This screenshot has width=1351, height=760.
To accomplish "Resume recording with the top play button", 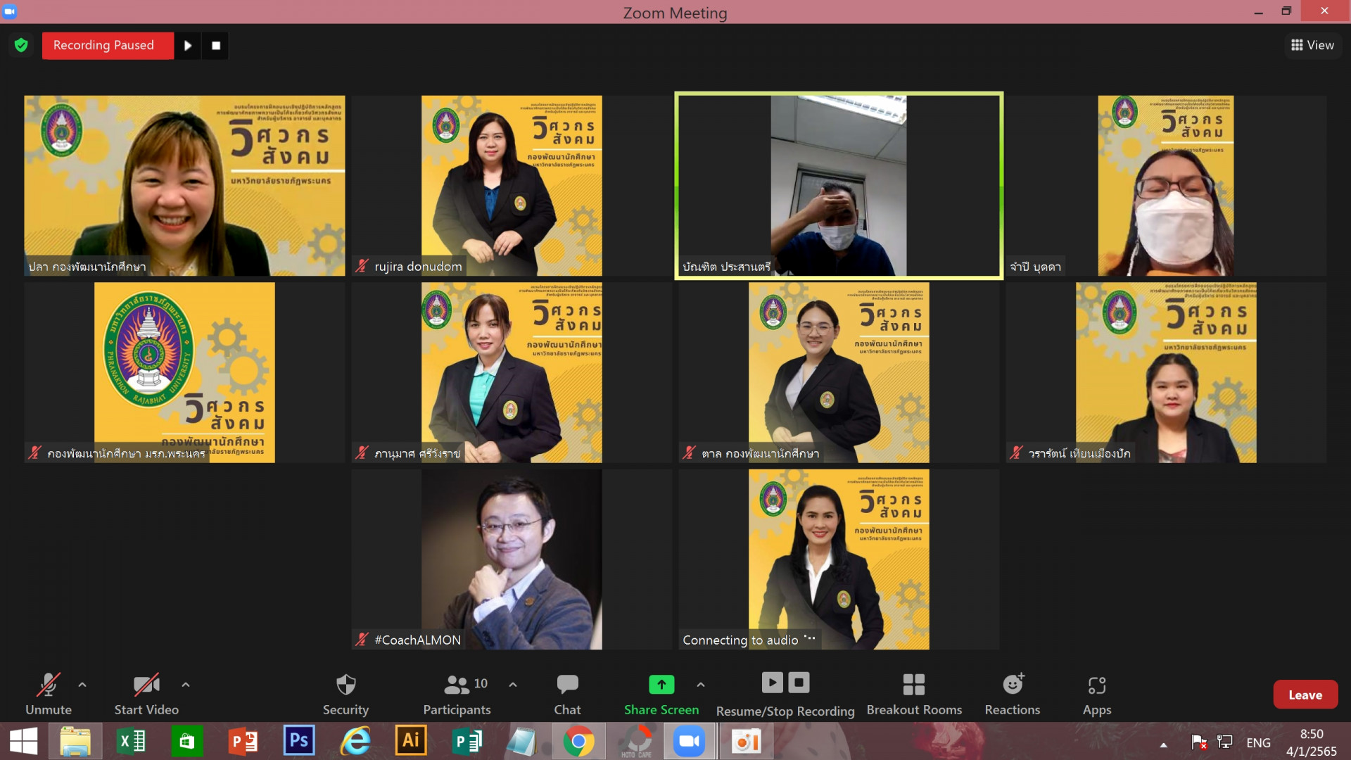I will [x=188, y=46].
